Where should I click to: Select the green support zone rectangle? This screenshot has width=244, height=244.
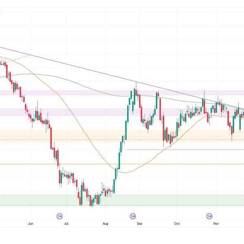[x=122, y=200]
